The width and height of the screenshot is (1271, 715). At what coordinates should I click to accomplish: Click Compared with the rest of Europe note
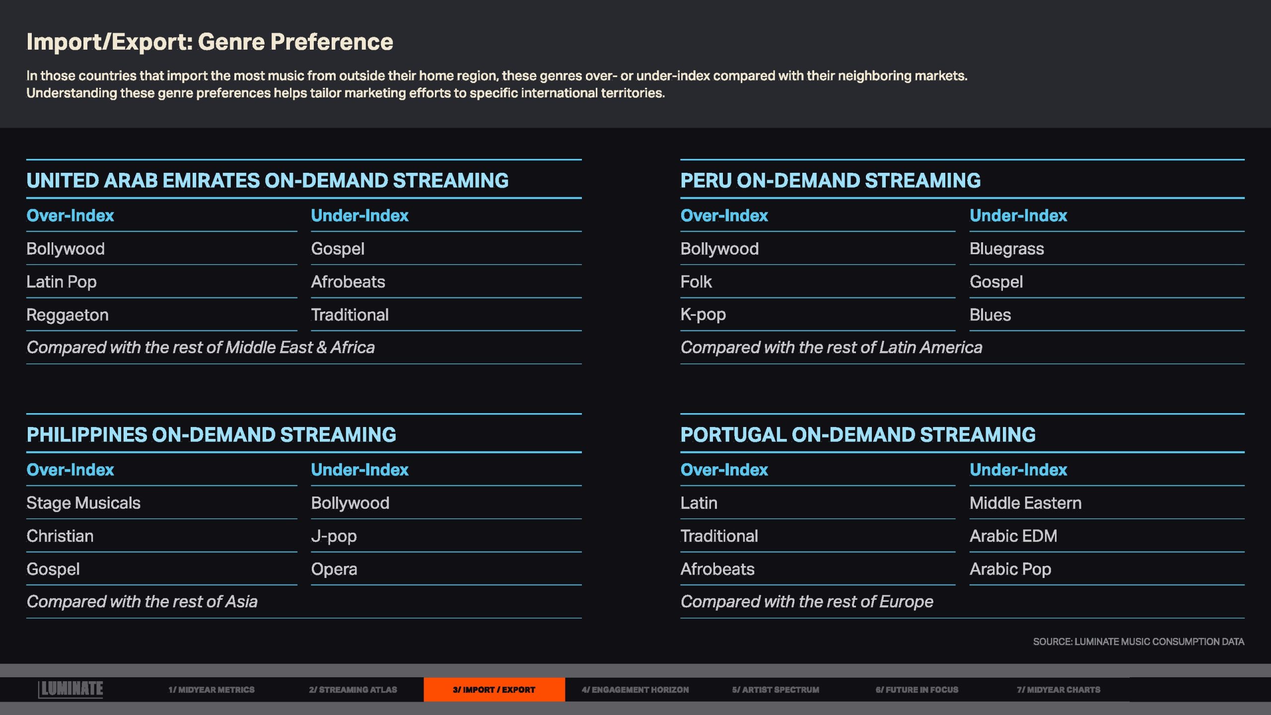806,601
